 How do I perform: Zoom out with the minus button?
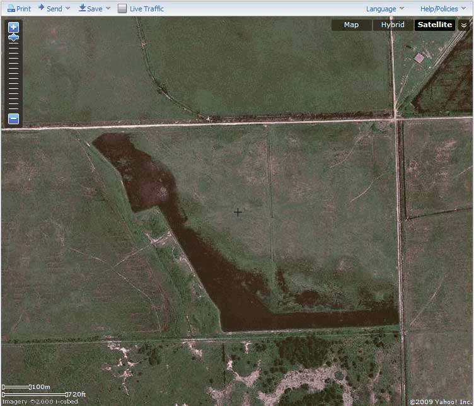[13, 119]
